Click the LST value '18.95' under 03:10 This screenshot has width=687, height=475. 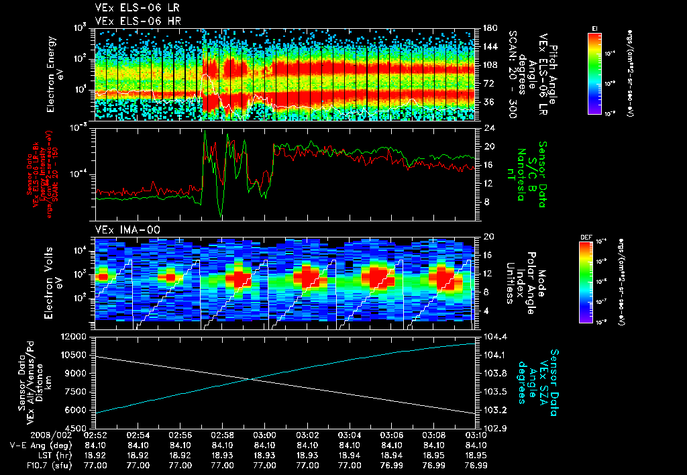coord(476,456)
